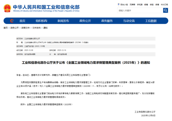Focus the keyword search input field
172x121 pixels.
[x=140, y=11]
